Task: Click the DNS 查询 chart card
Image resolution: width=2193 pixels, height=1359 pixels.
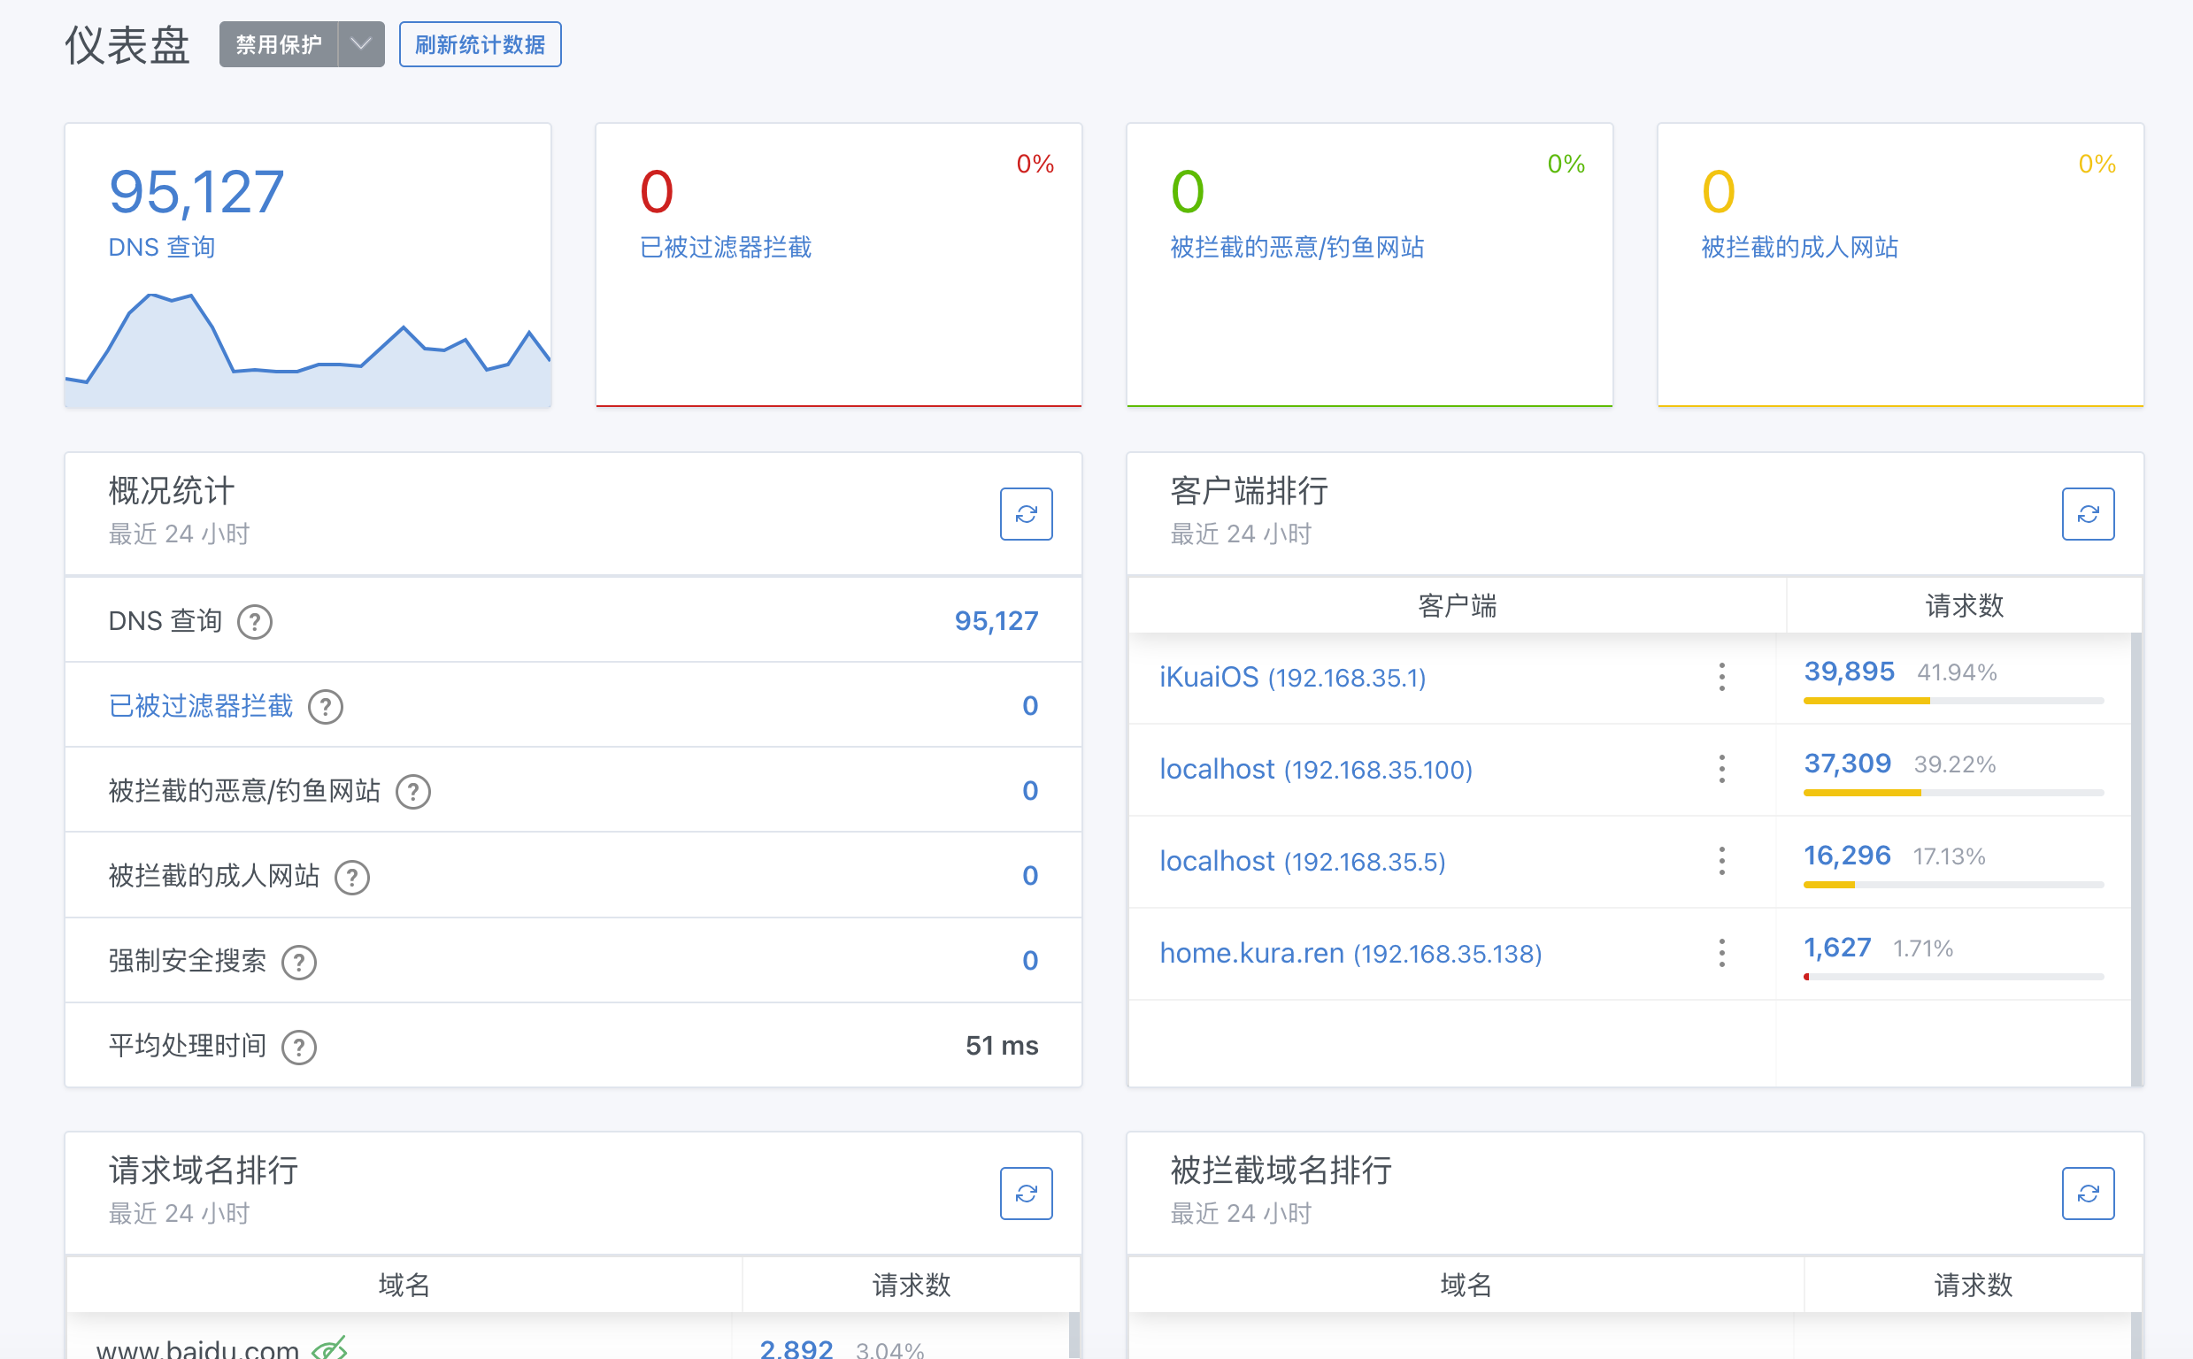Action: (x=307, y=266)
